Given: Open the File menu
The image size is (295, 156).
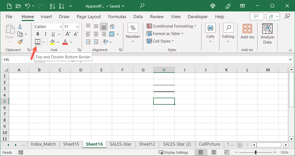Looking at the screenshot, I should (x=9, y=17).
